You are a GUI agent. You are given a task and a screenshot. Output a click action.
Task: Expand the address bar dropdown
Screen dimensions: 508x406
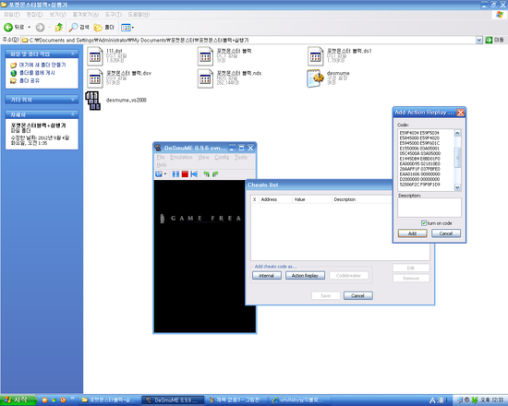pos(479,40)
